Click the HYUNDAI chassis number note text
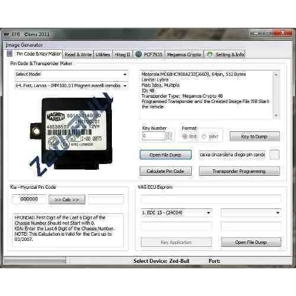This screenshot has height=296, width=296. pos(60,220)
